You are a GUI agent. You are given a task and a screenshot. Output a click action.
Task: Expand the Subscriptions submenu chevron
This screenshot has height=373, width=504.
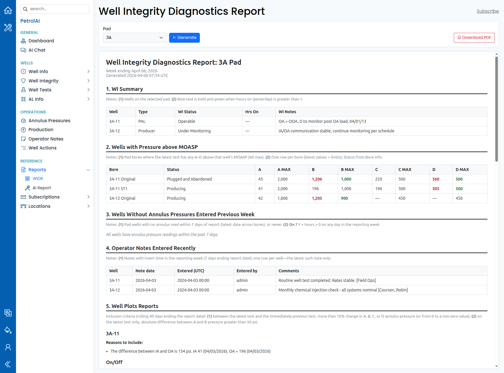click(x=88, y=197)
